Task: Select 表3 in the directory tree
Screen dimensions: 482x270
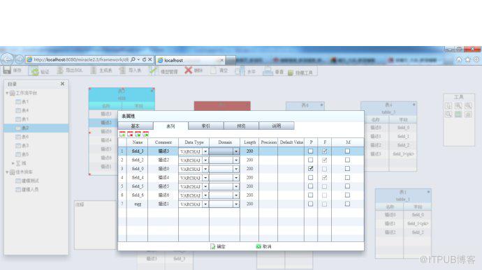Action: coord(25,146)
